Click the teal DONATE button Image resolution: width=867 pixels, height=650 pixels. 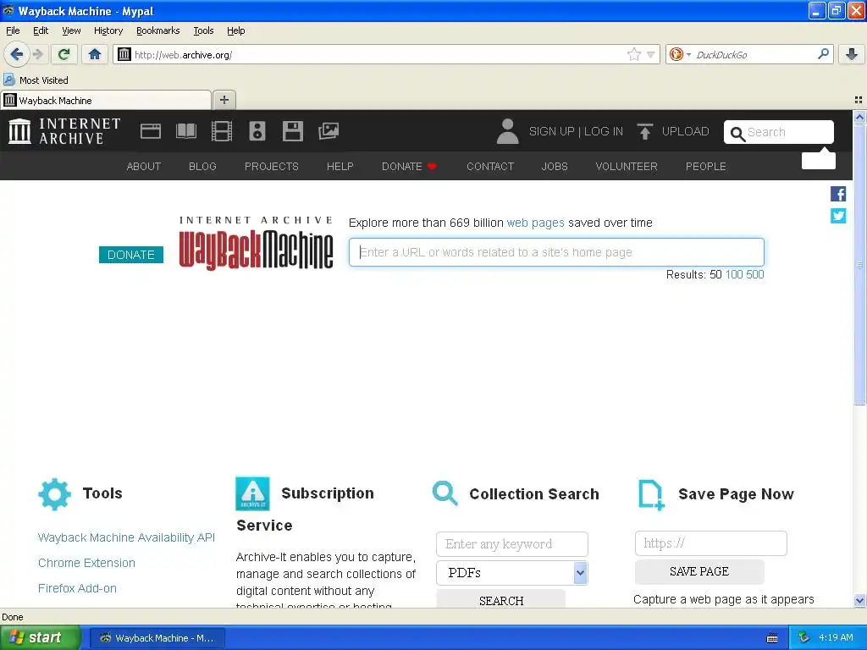pyautogui.click(x=131, y=255)
